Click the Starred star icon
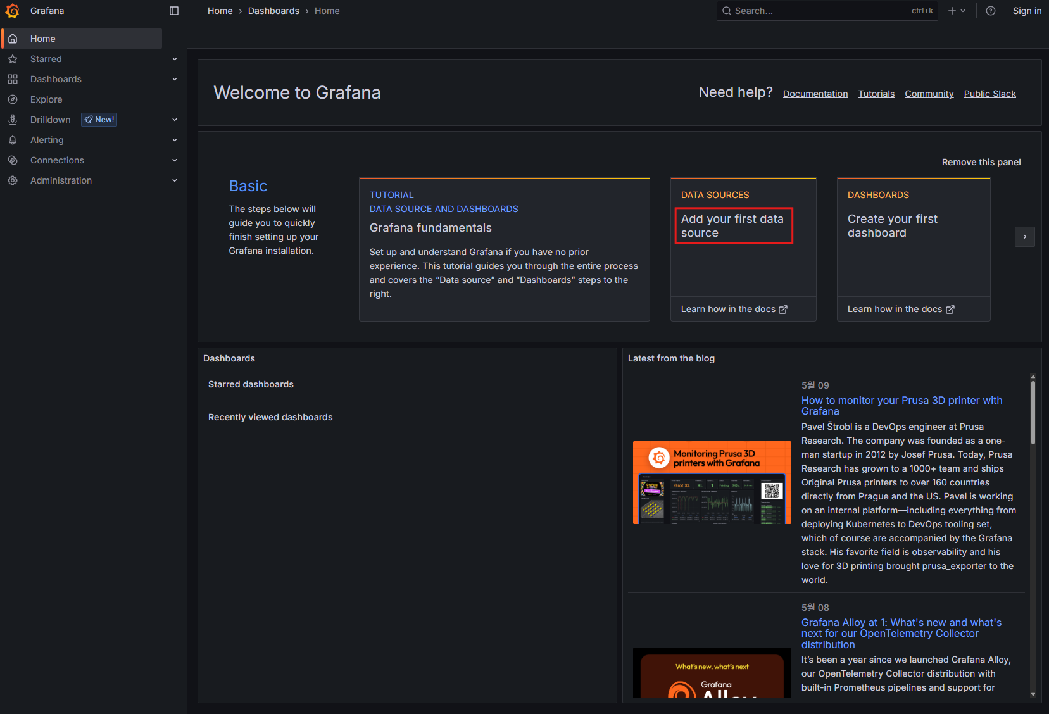This screenshot has height=714, width=1049. pos(13,59)
